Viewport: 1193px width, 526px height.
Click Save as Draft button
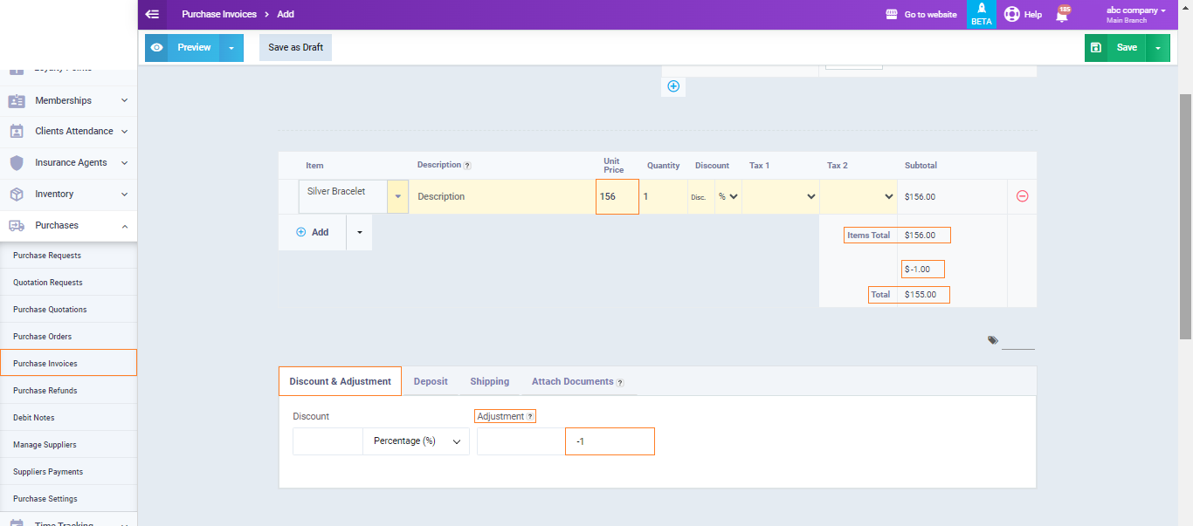point(295,48)
